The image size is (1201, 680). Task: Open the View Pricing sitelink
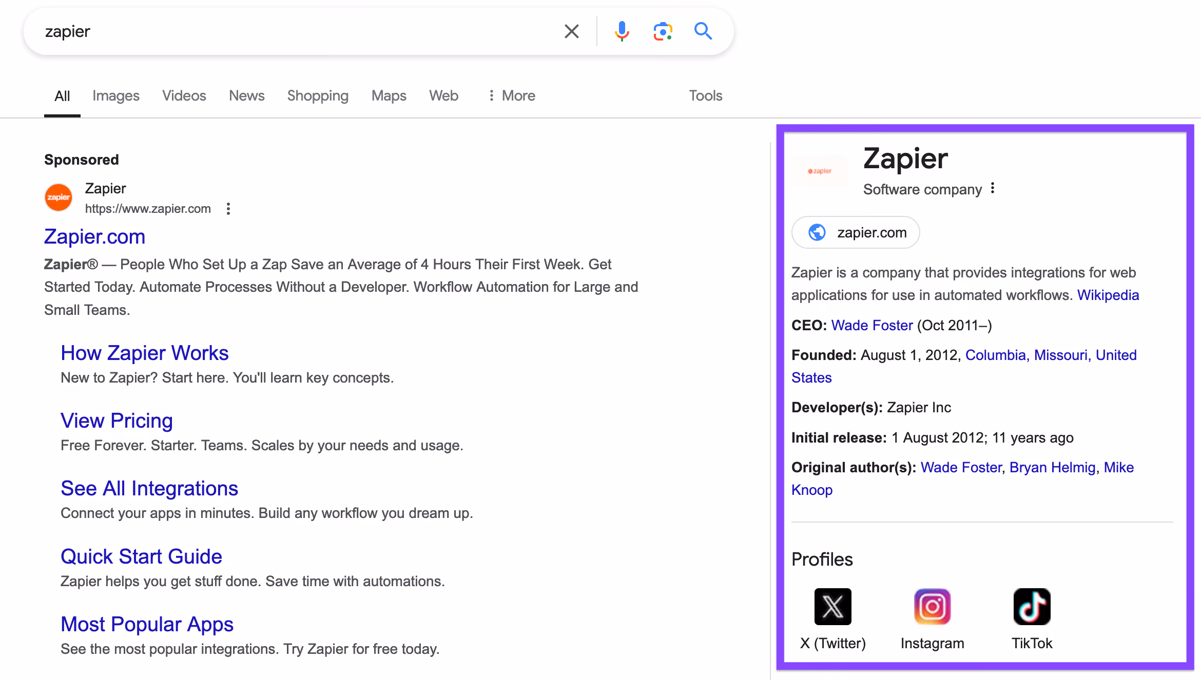point(117,421)
